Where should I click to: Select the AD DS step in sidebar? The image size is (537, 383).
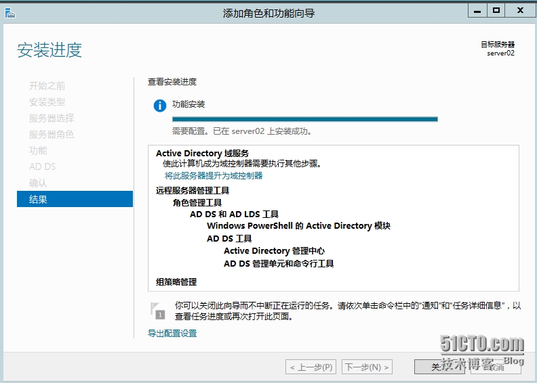click(43, 166)
